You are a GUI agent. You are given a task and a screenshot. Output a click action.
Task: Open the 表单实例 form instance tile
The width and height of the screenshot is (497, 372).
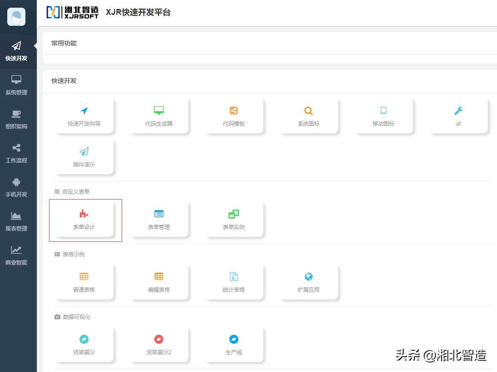(234, 220)
